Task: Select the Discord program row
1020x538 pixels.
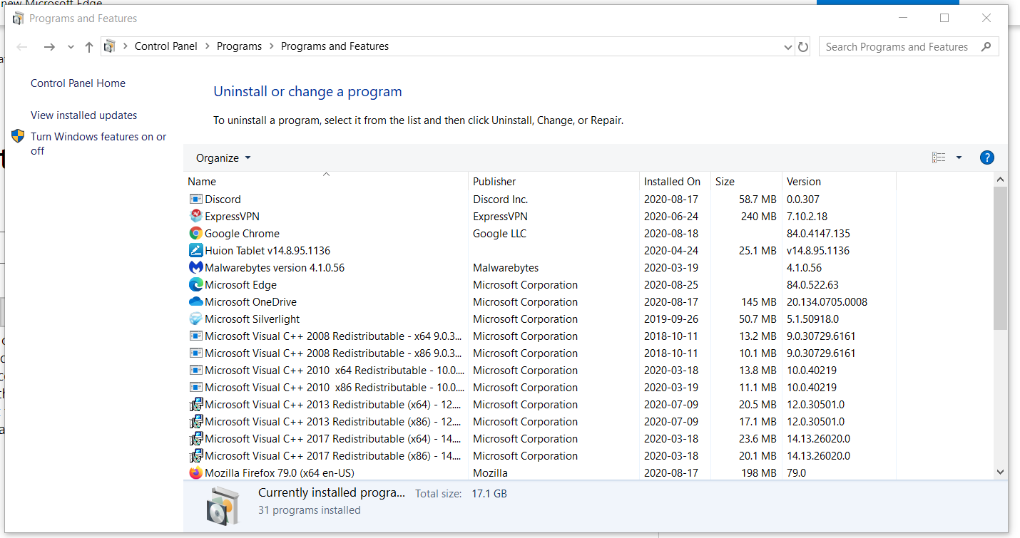Action: point(539,200)
